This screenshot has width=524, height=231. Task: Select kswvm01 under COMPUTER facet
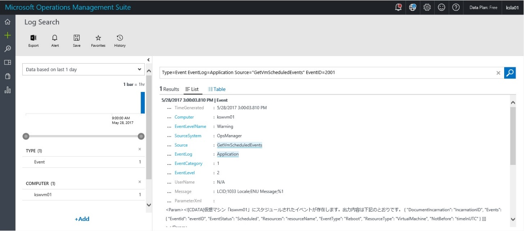(43, 195)
